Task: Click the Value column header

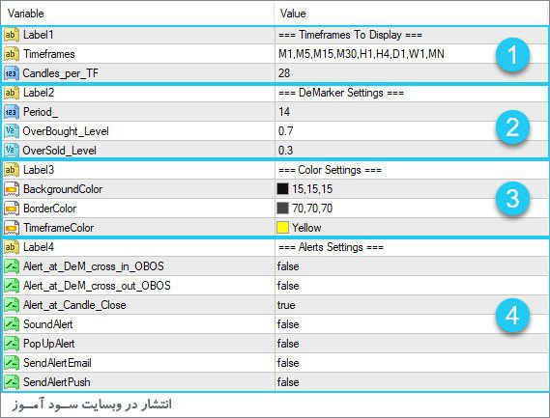Action: coord(412,14)
